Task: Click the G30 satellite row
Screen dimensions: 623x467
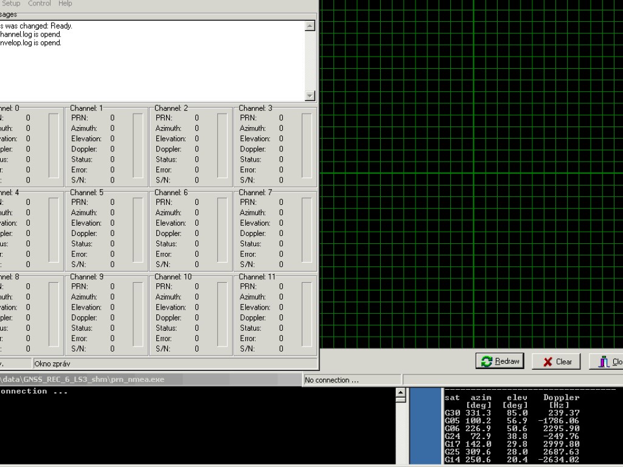Action: tap(512, 413)
